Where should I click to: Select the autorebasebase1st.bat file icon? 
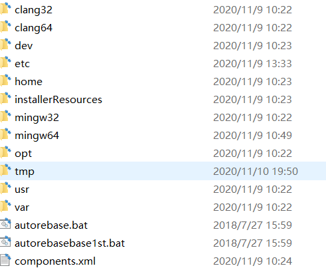(x=5, y=241)
